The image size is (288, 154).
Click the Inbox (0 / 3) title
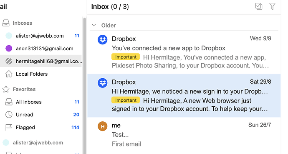click(110, 7)
